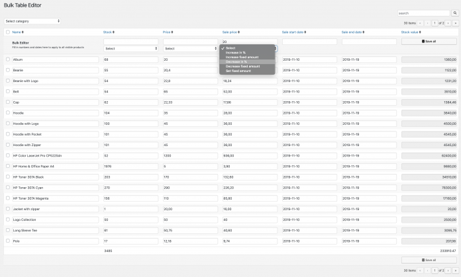Toggle the select-all checkbox in header
This screenshot has height=277, width=461.
pyautogui.click(x=8, y=32)
